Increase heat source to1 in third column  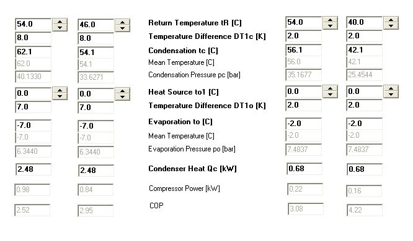pos(330,88)
